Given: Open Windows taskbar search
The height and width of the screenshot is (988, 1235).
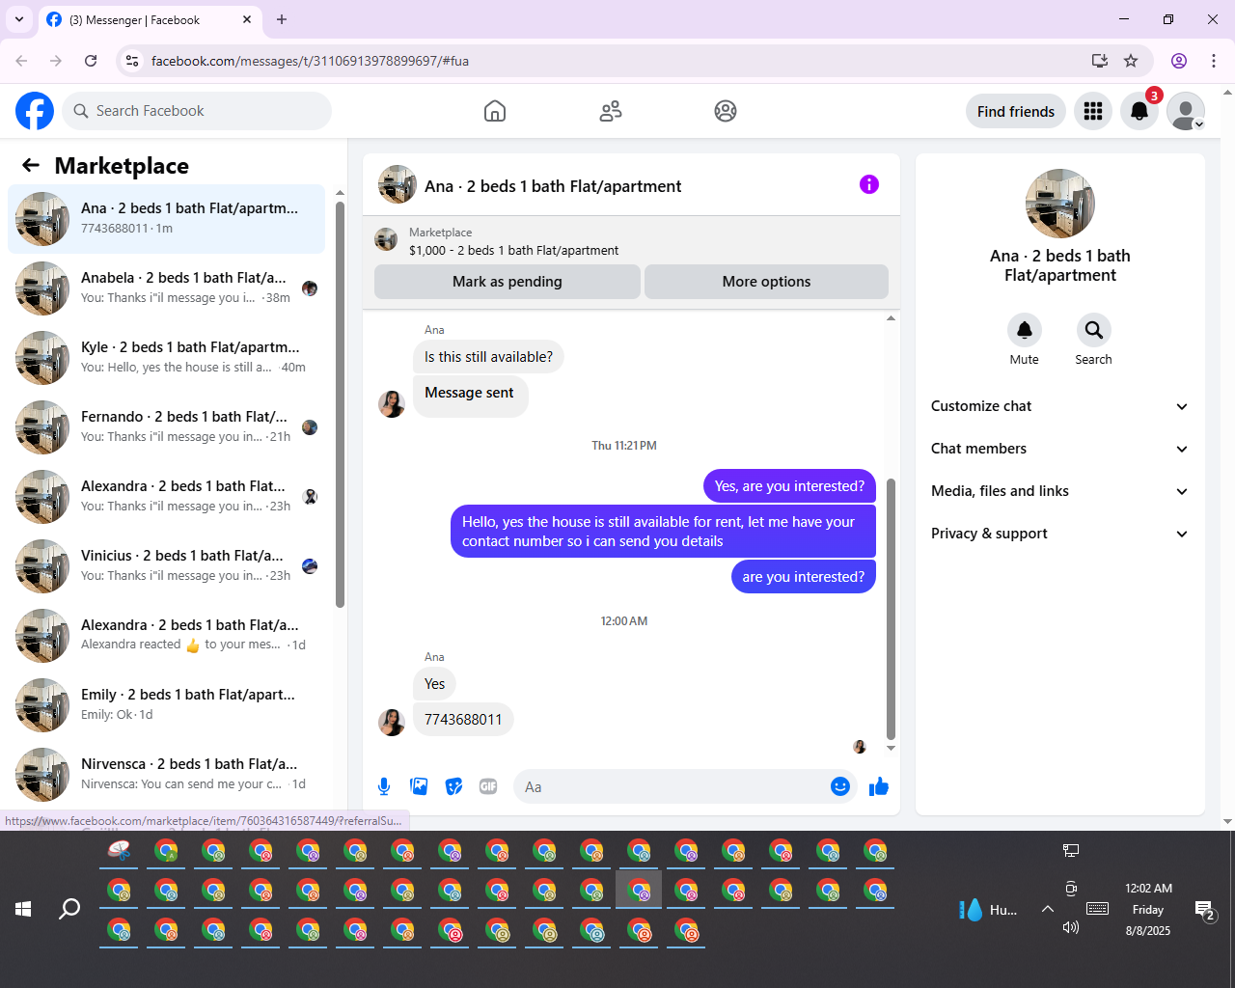Looking at the screenshot, I should pos(69,909).
